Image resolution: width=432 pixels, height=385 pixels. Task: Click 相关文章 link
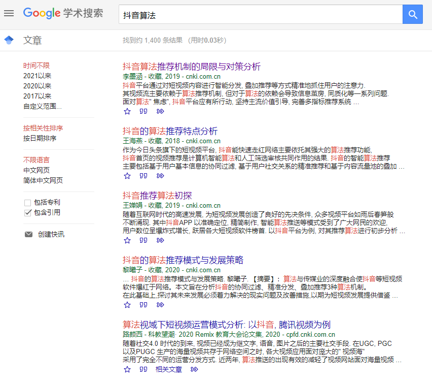169,370
